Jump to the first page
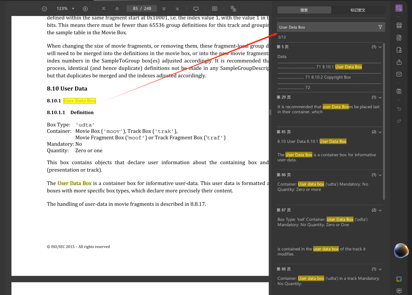This screenshot has width=412, height=295. [103, 9]
